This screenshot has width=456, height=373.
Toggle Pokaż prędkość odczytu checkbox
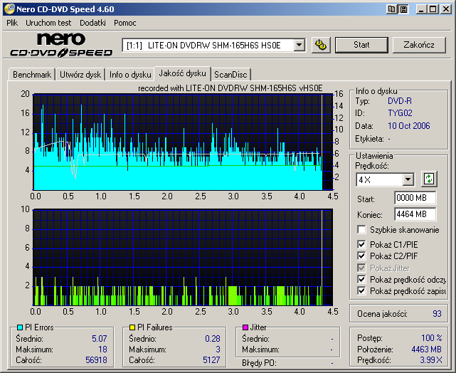tap(361, 280)
